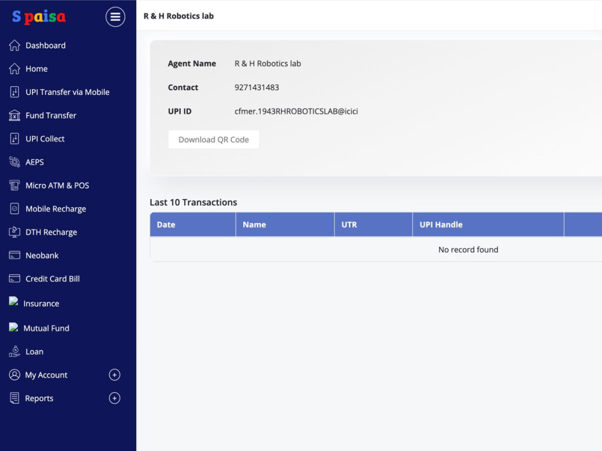This screenshot has height=451, width=602.
Task: Click Download QR Code button
Action: tap(214, 140)
